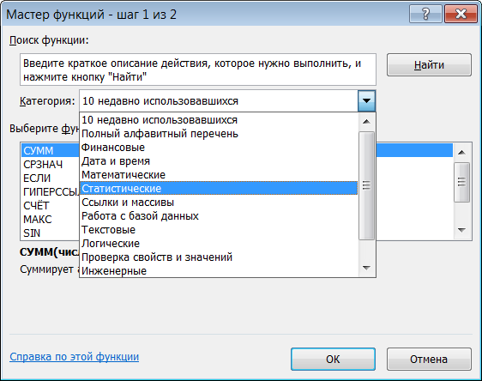Screen dimensions: 482x381
Task: Choose Математические category option
Action: click(219, 175)
